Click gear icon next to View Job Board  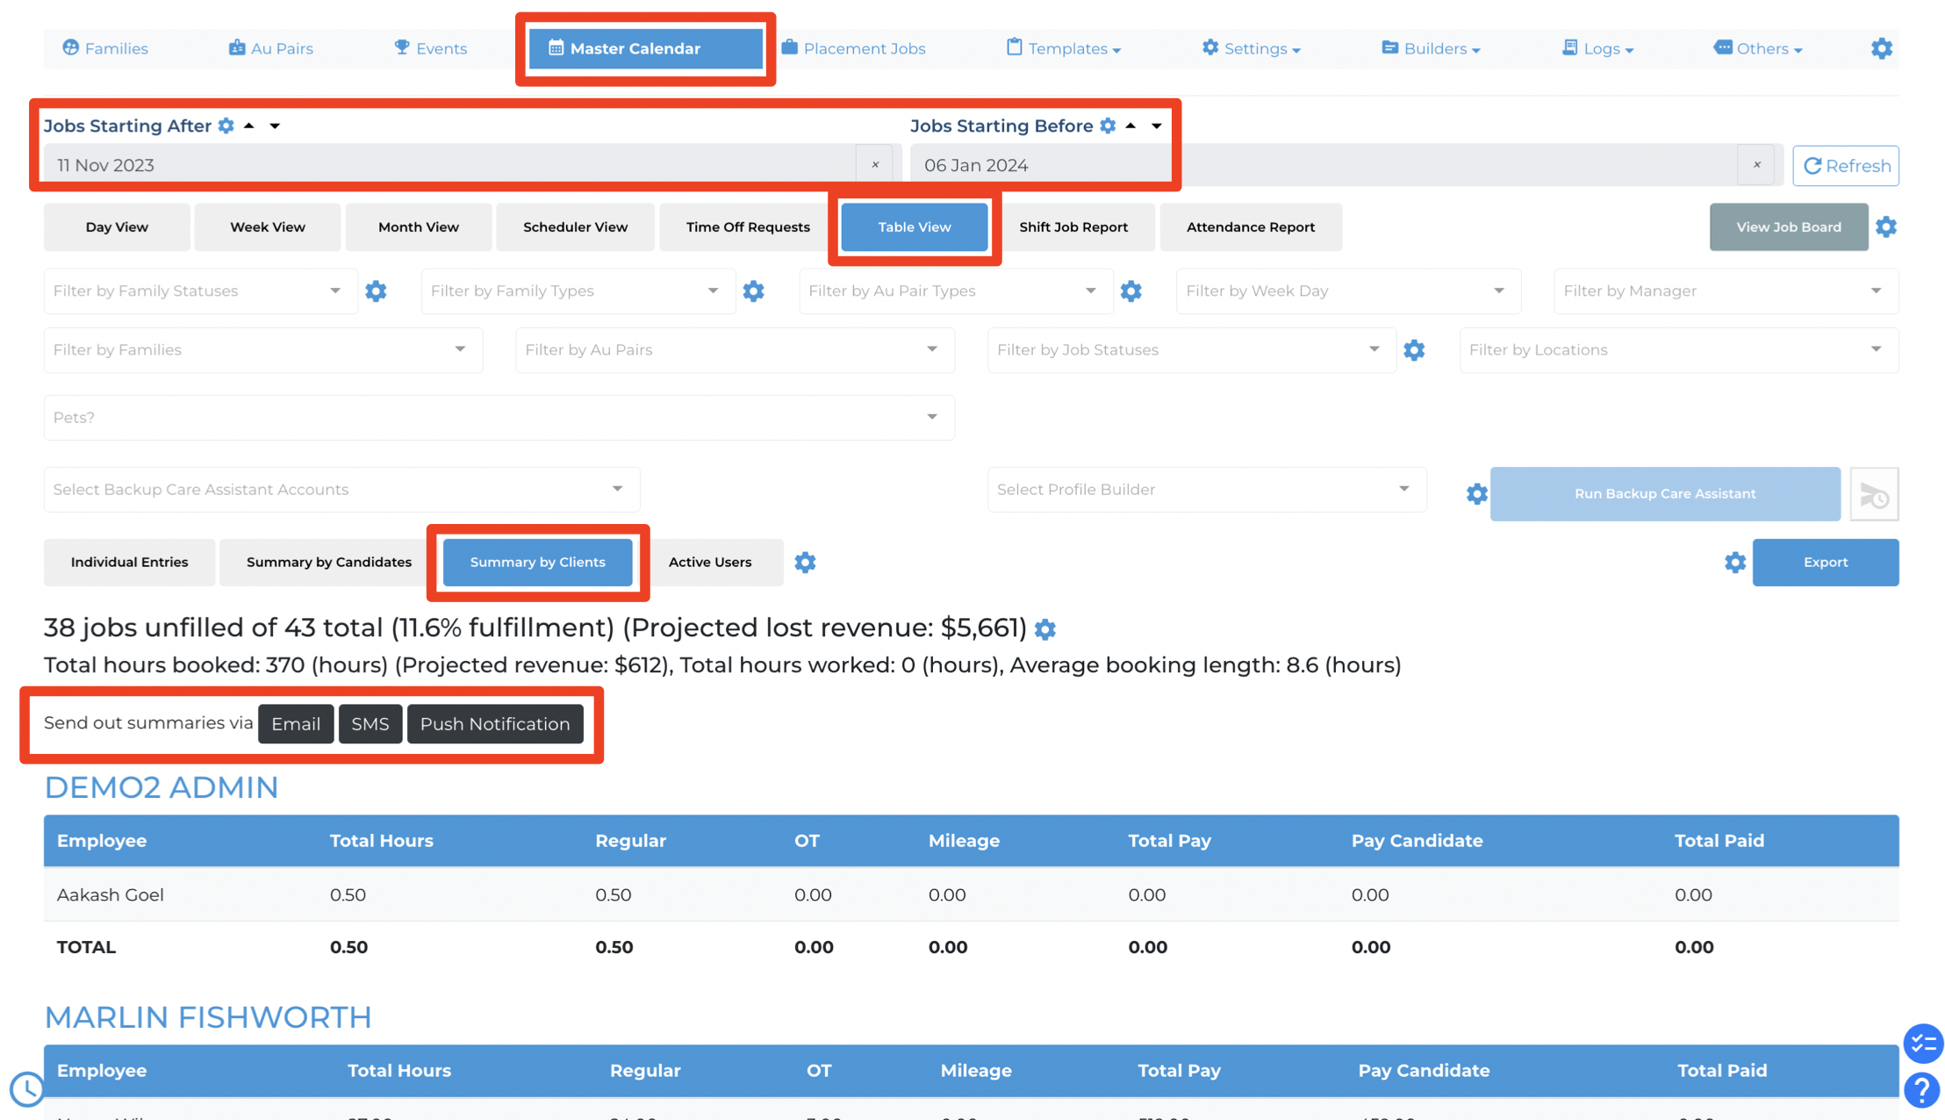tap(1886, 227)
